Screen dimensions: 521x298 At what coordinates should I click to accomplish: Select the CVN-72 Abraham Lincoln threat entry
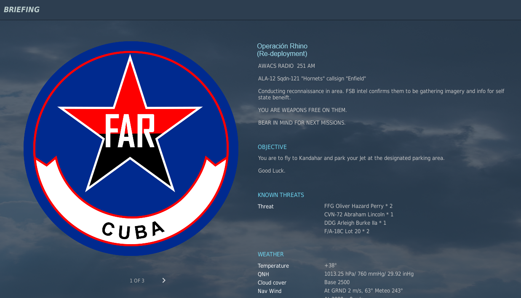(358, 215)
